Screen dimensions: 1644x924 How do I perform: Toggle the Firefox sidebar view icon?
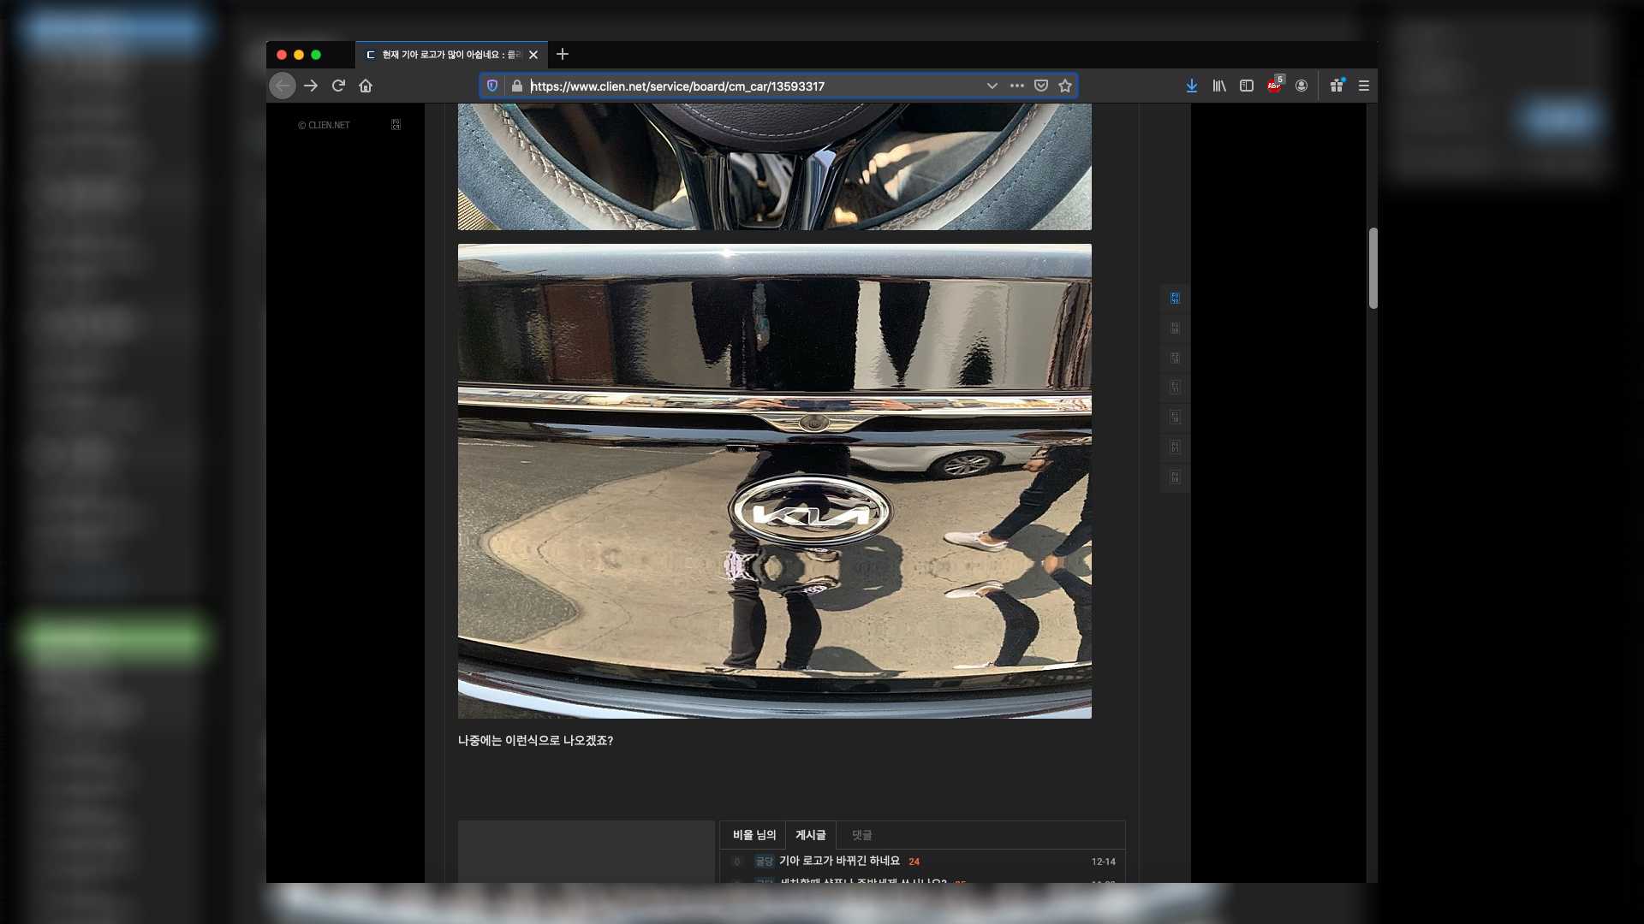pyautogui.click(x=1247, y=86)
